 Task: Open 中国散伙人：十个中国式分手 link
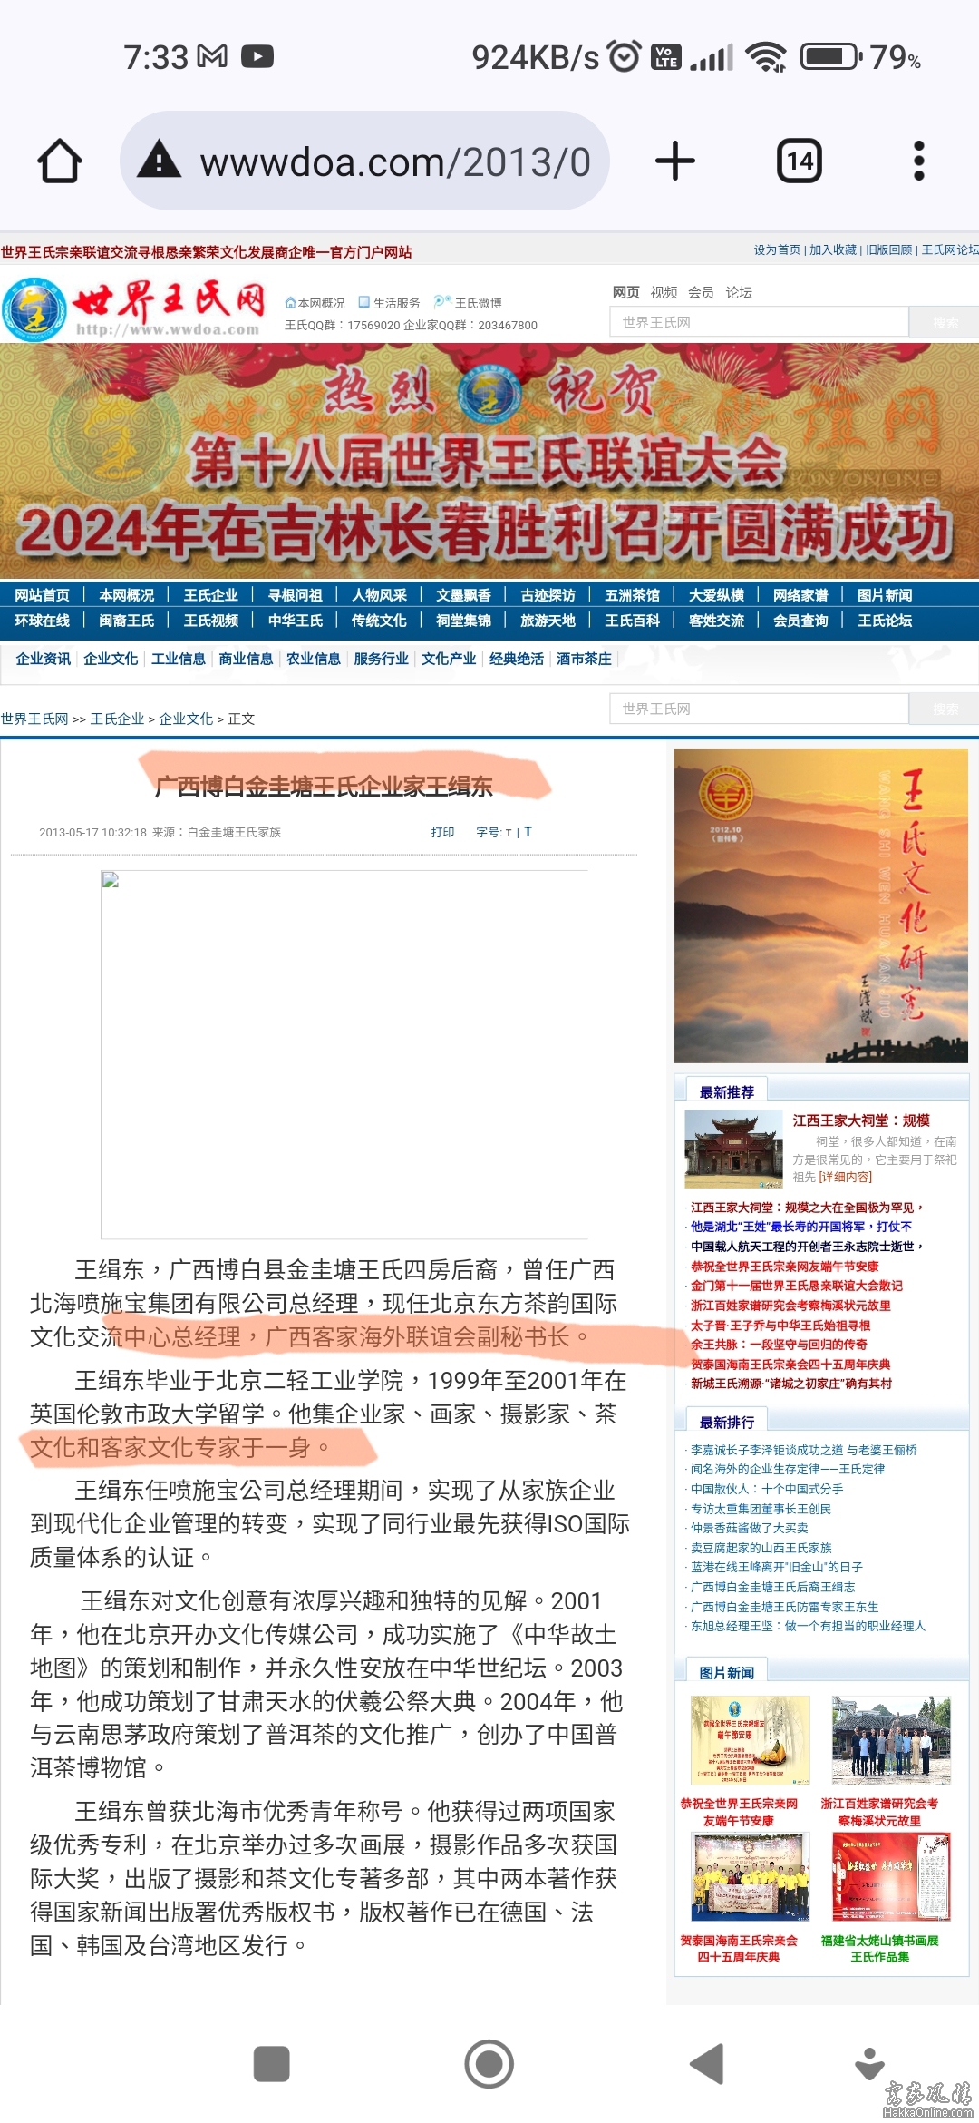767,1489
